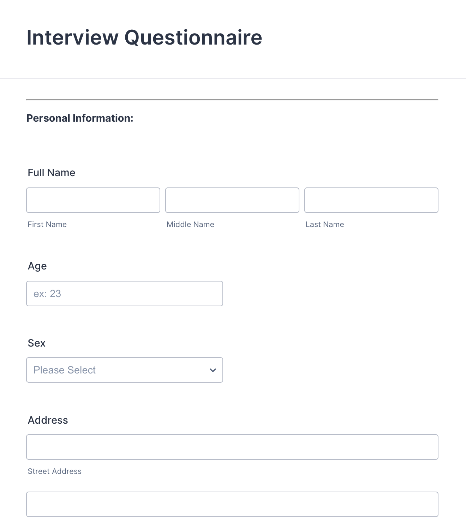
Task: Select the Last Name input field
Action: point(371,200)
